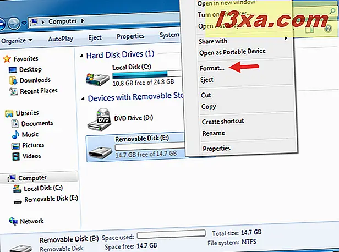Screen dimensions: 339x252
Task: Open the recent pages dropdown arrow
Action: (x=24, y=23)
